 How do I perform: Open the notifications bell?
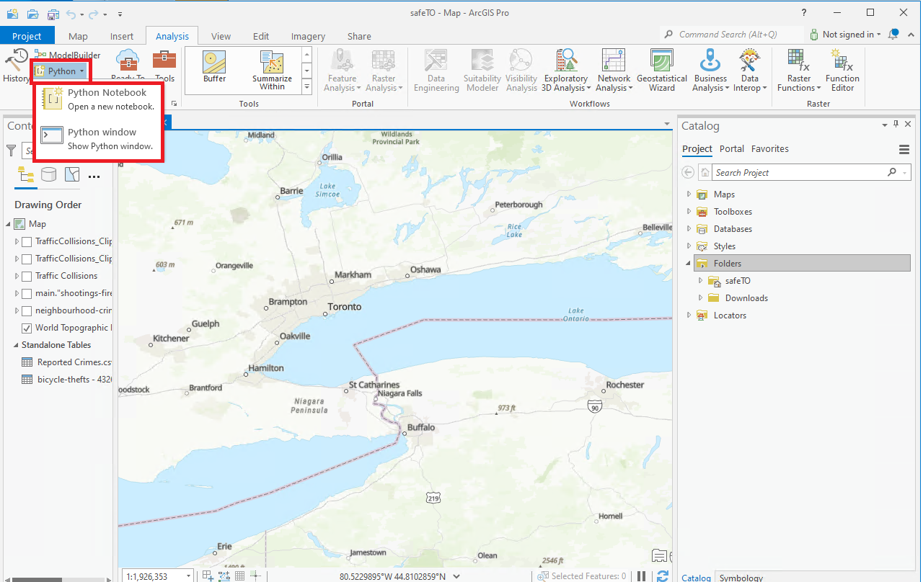pos(894,34)
